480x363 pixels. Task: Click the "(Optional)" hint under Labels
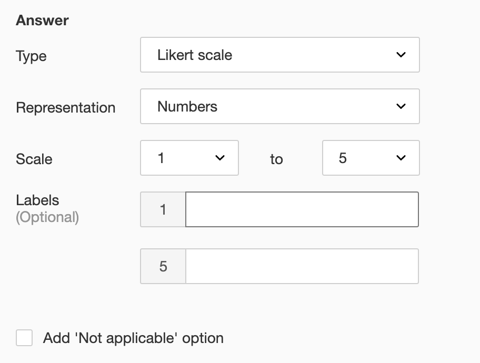coord(47,217)
